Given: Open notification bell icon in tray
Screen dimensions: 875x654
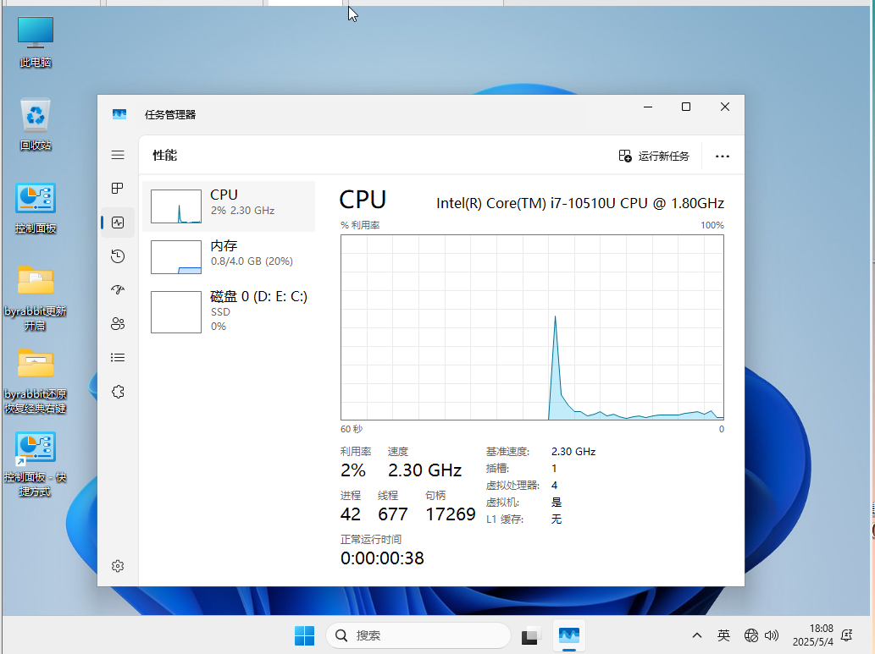Looking at the screenshot, I should click(x=847, y=635).
